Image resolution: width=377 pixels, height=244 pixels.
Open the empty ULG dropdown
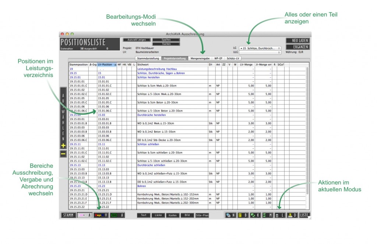point(260,52)
